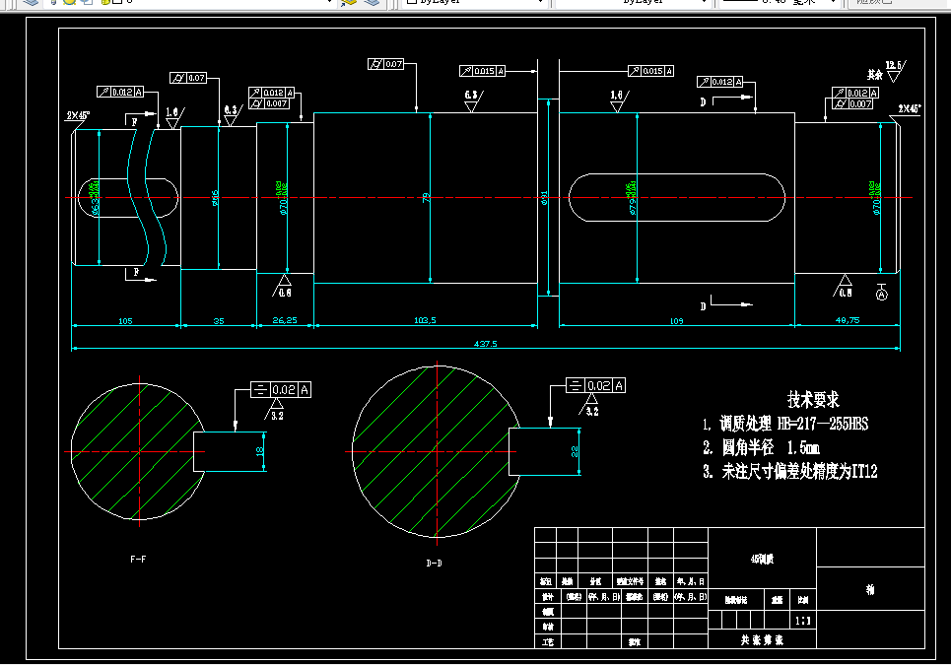
Task: Select the D-D section view label
Action: pyautogui.click(x=434, y=565)
